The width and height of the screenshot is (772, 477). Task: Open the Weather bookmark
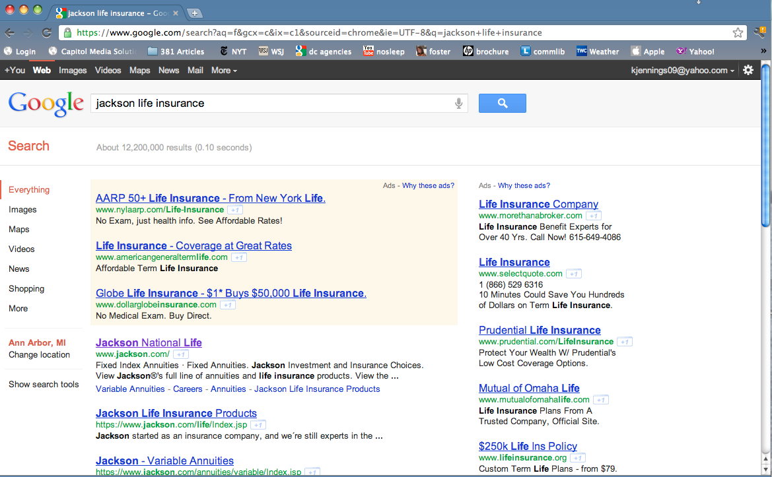pos(598,51)
